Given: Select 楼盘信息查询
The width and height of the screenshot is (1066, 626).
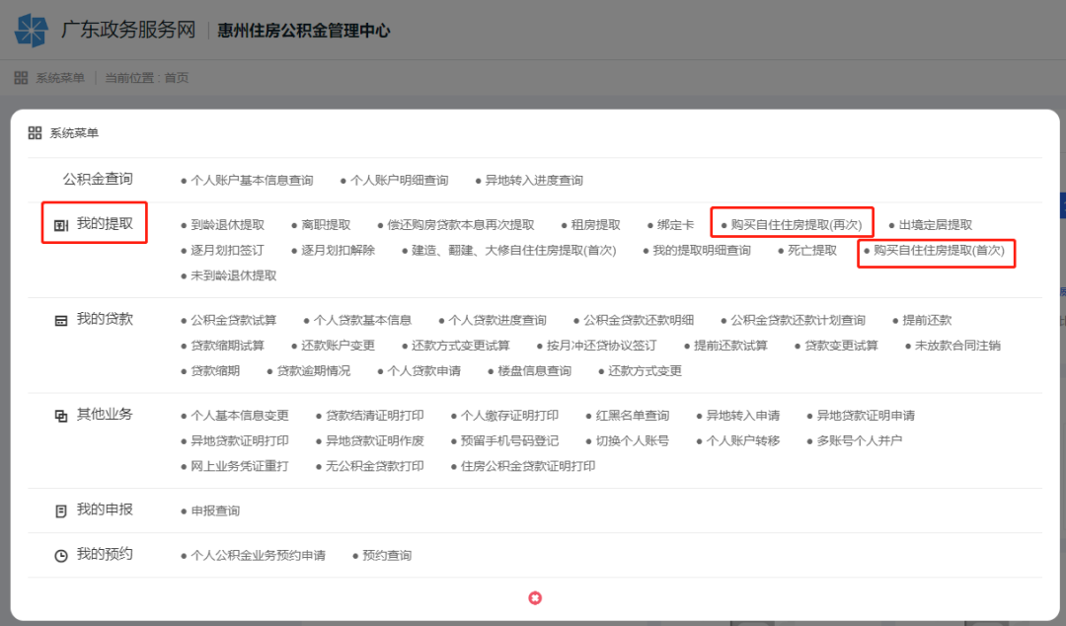Looking at the screenshot, I should point(534,371).
